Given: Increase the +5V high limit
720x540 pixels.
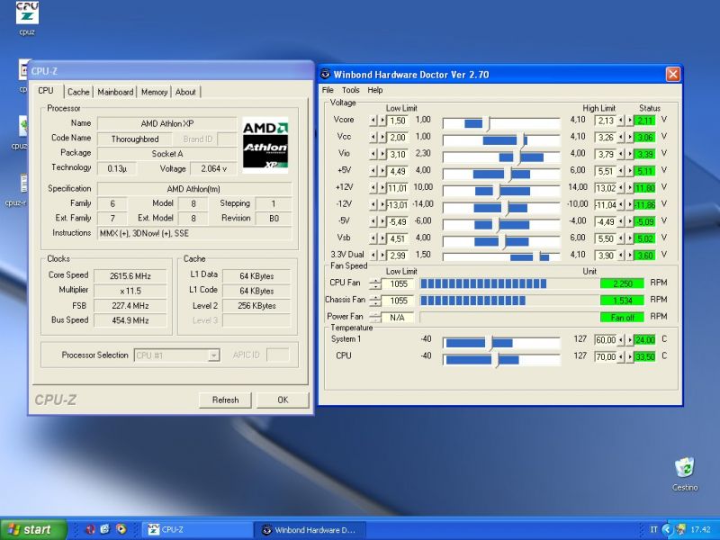Looking at the screenshot, I should click(630, 171).
